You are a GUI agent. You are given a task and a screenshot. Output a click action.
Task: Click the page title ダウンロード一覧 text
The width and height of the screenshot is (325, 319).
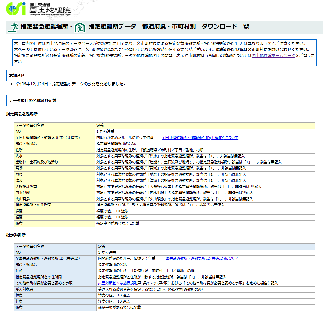coord(225,26)
